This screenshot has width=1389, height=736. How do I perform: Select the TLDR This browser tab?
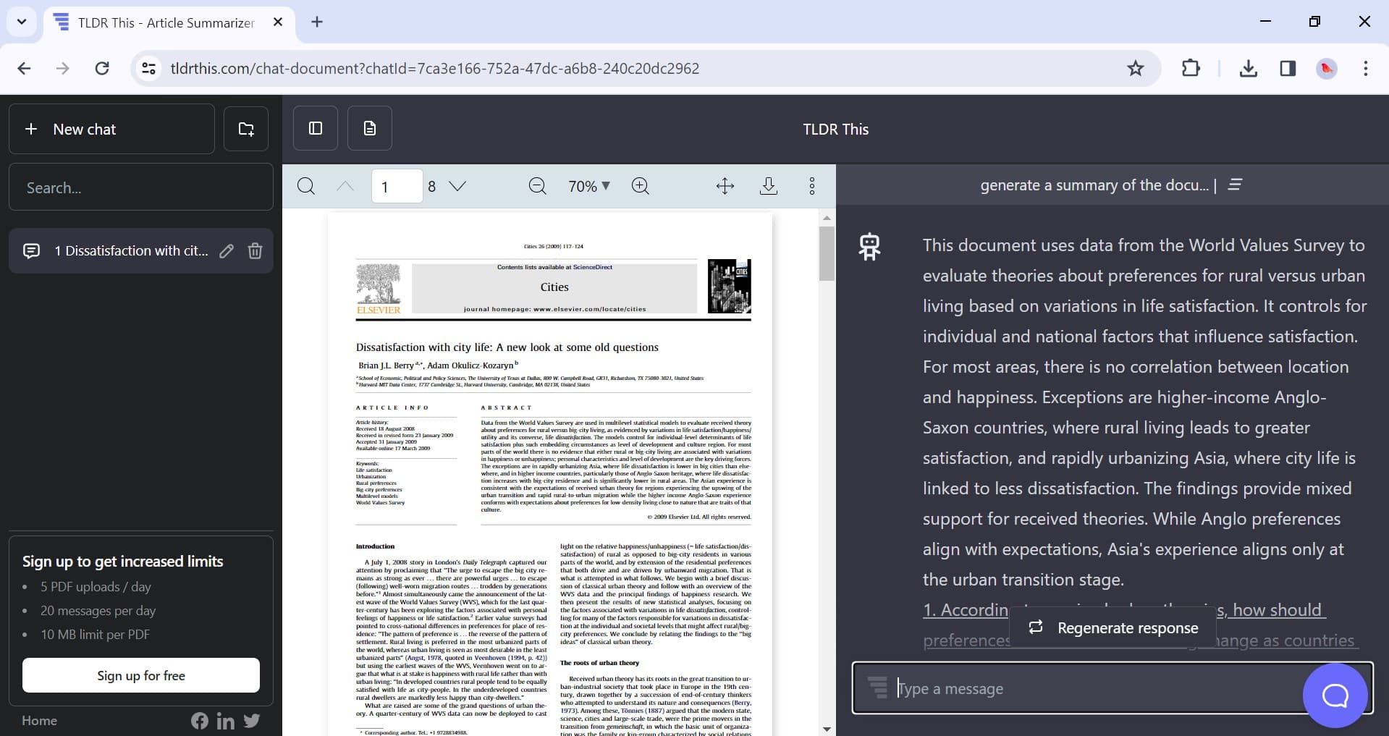(x=170, y=22)
